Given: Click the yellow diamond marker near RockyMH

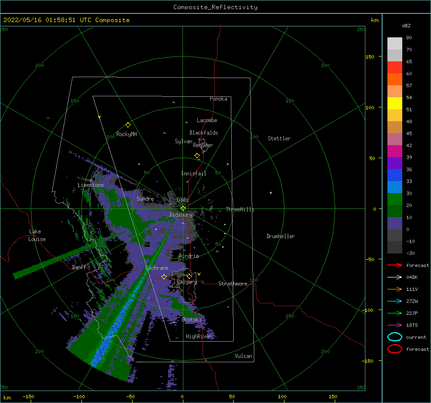Looking at the screenshot, I should point(128,125).
